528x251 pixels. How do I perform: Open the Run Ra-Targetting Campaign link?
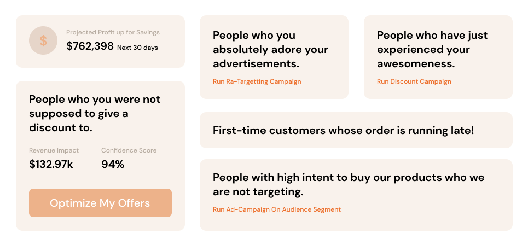[257, 81]
